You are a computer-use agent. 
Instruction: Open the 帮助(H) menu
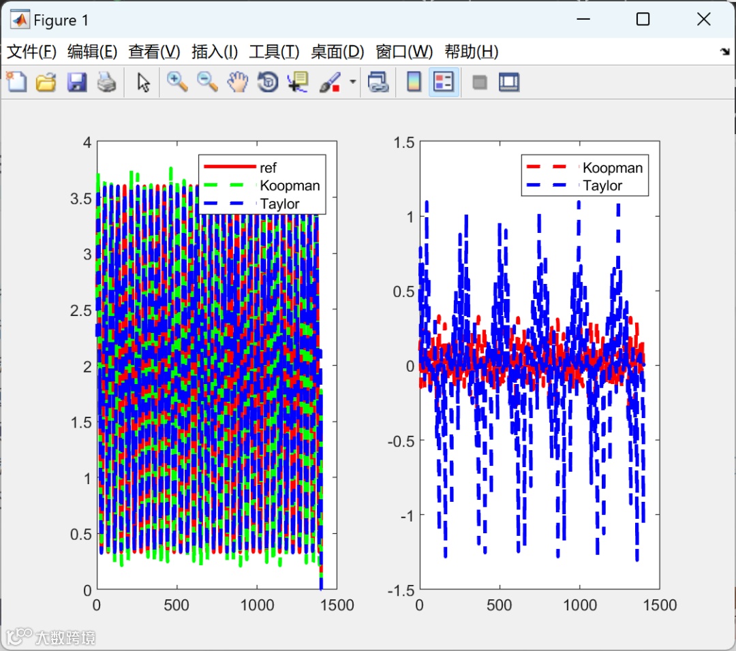coord(472,52)
